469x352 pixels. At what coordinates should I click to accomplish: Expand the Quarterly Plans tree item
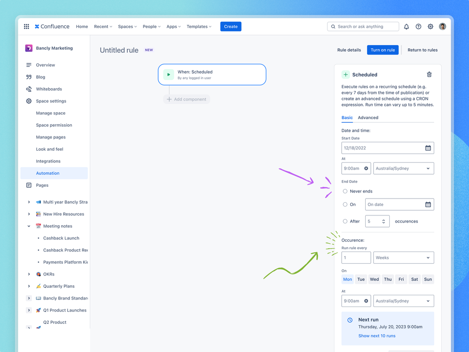tap(29, 286)
